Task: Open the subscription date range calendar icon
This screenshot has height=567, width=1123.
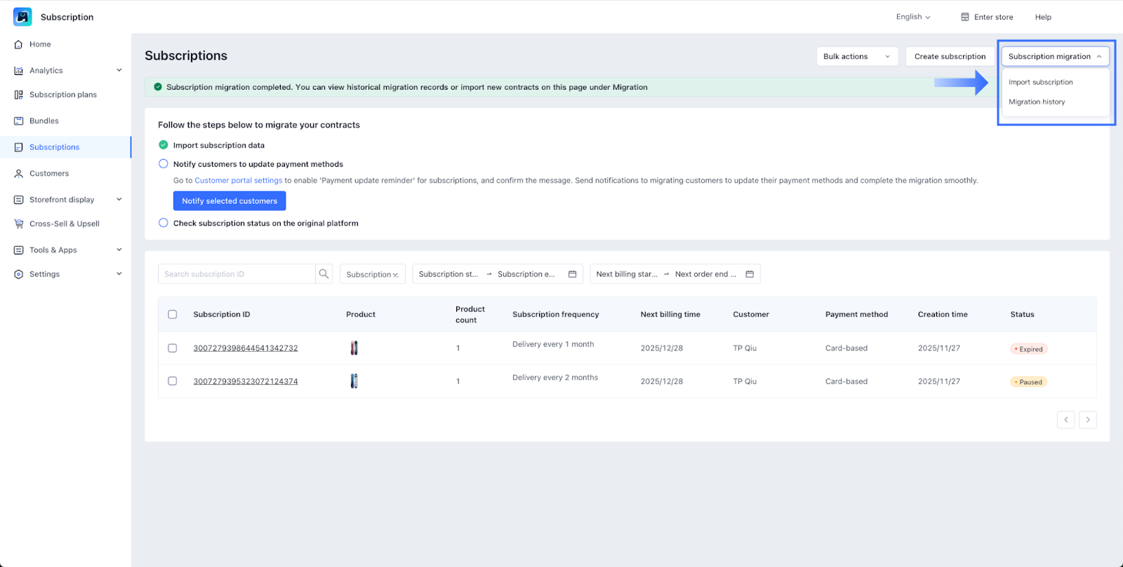Action: (x=572, y=274)
